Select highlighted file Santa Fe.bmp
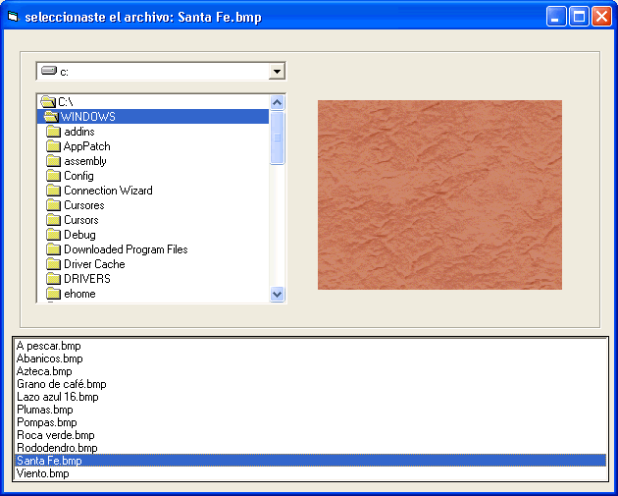 tap(311, 461)
